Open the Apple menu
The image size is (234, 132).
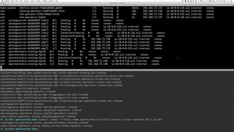click(2, 1)
